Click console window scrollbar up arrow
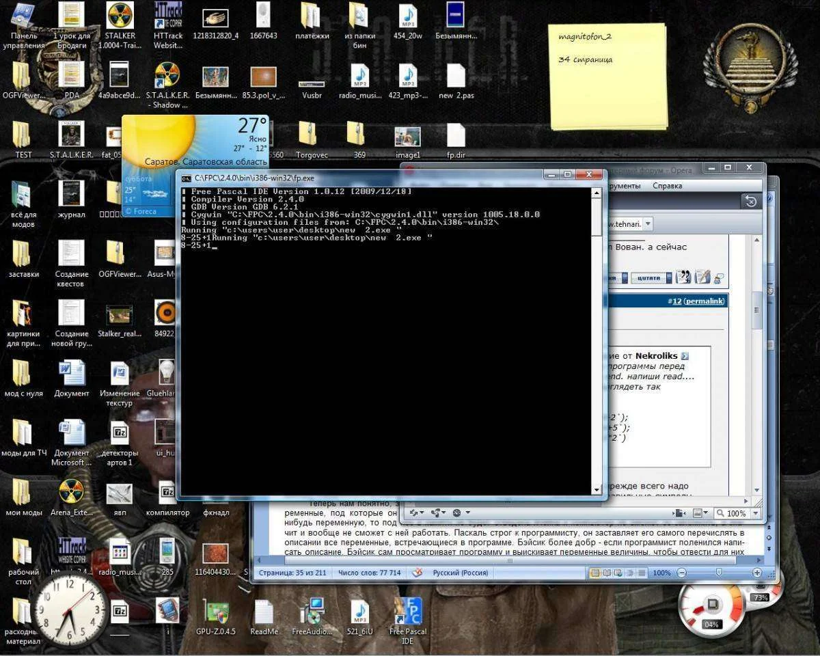 pyautogui.click(x=597, y=193)
